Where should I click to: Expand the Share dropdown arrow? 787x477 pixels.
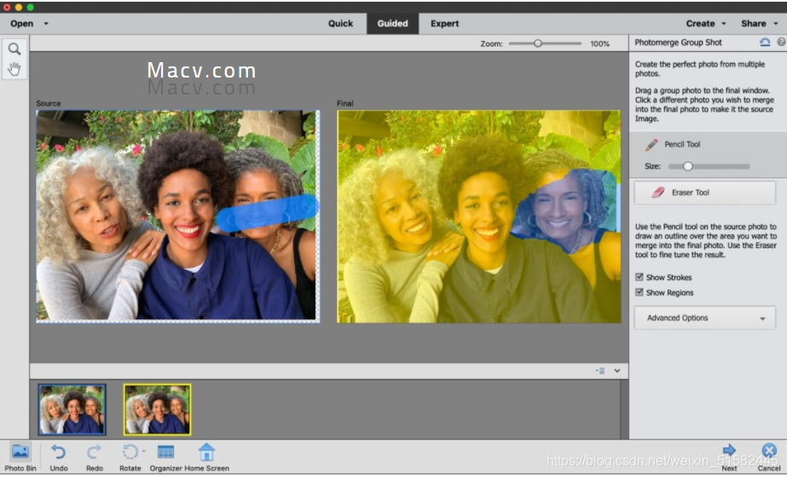(x=775, y=24)
